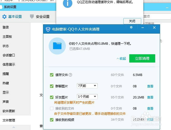
Task: Open the 7天前 dropdown for 群聊图片
Action: 87,86
